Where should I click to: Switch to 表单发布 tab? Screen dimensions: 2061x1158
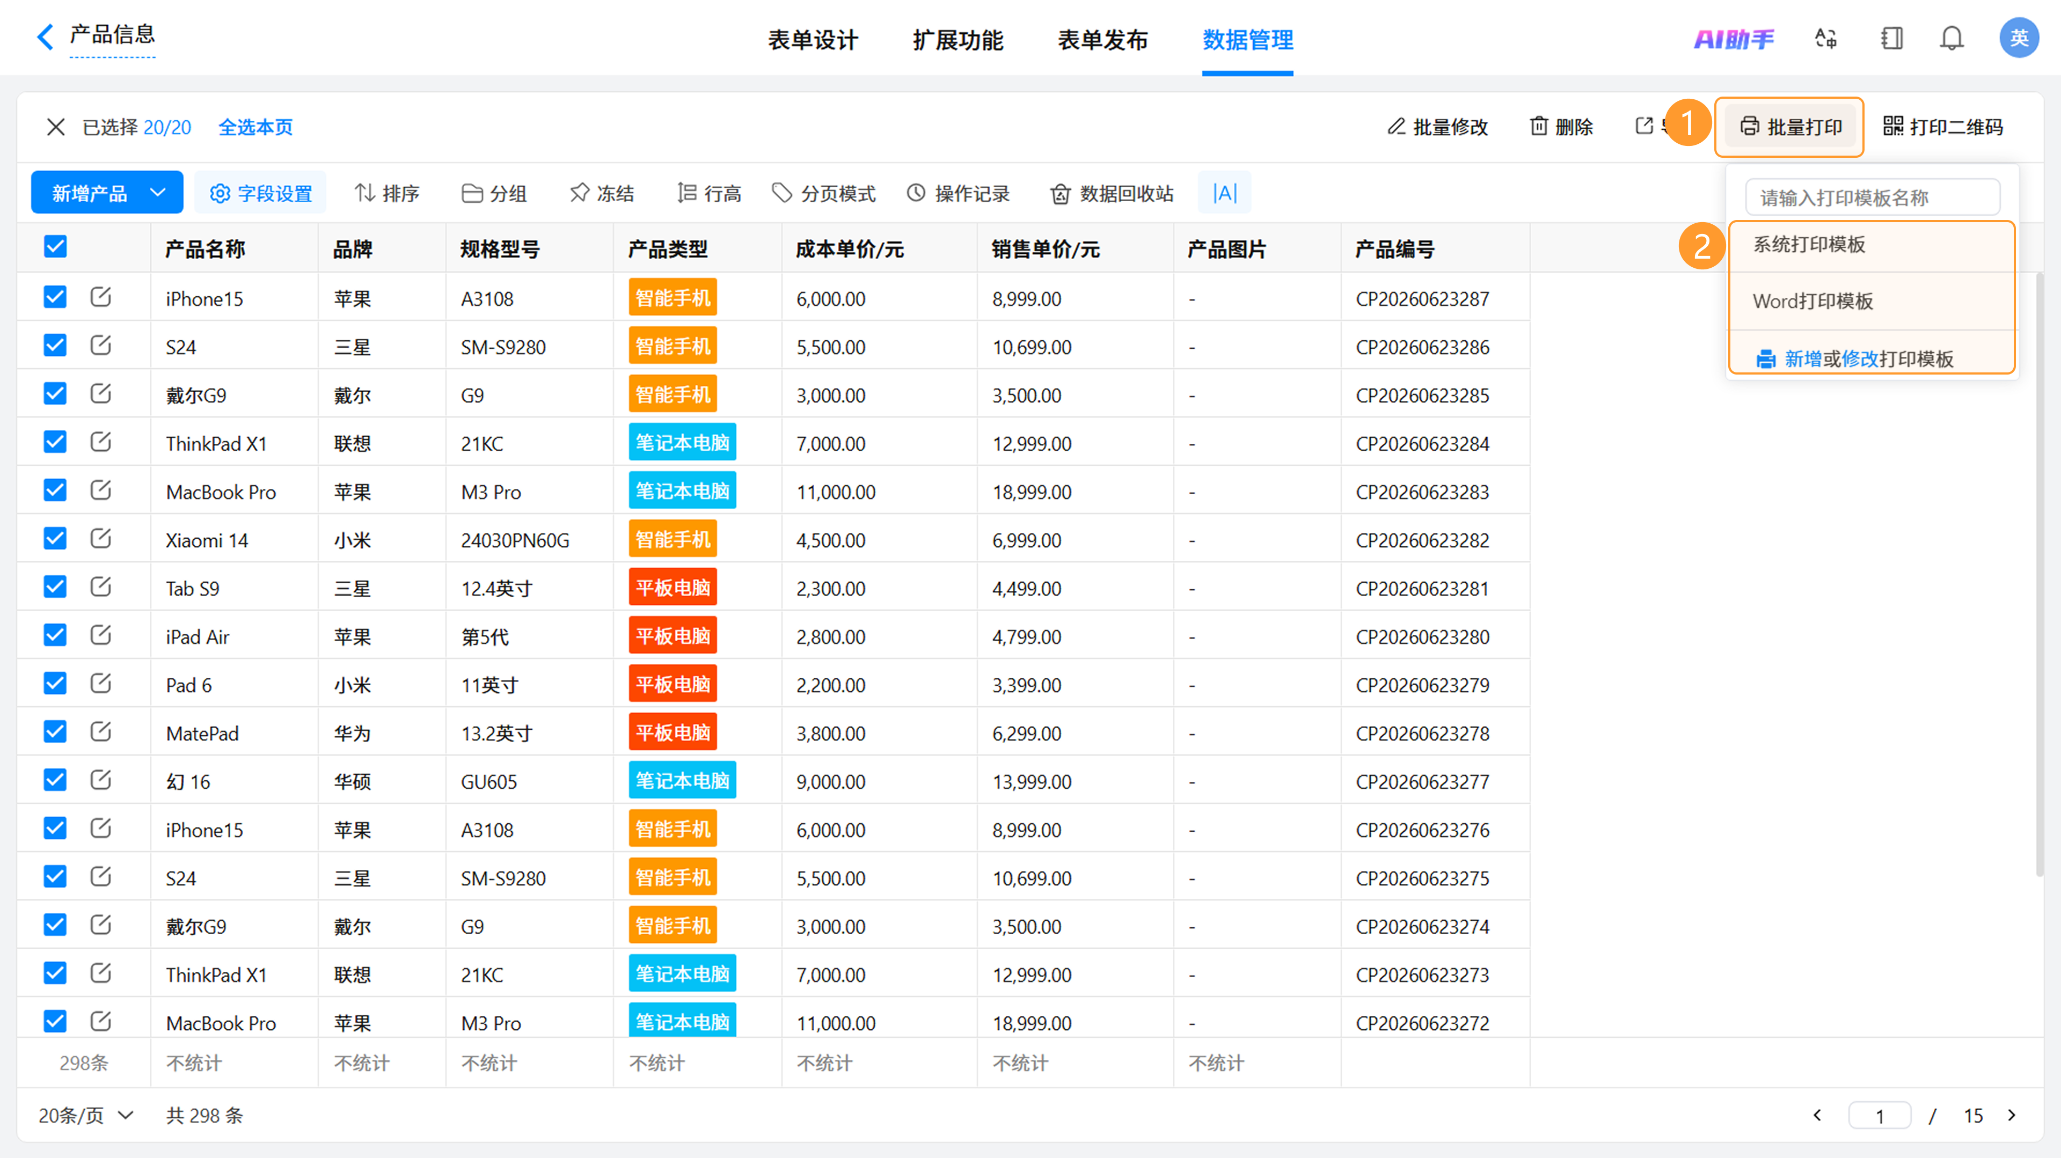1102,40
